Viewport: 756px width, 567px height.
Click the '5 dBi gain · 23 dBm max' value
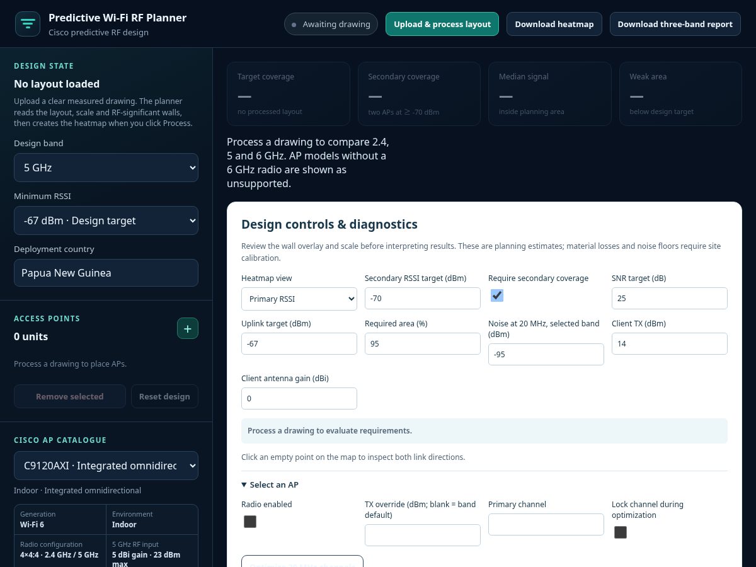(x=146, y=559)
